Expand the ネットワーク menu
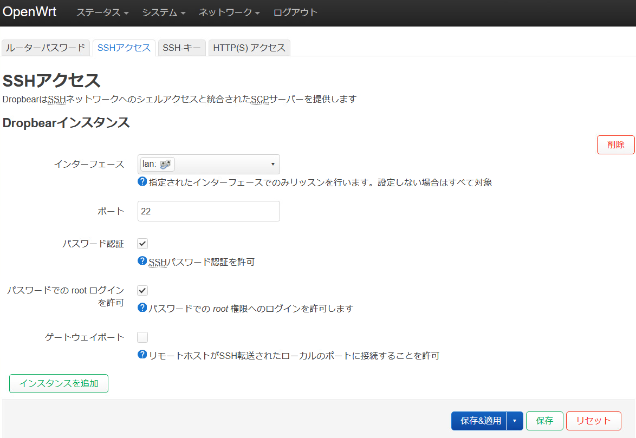Image resolution: width=636 pixels, height=438 pixels. 229,12
